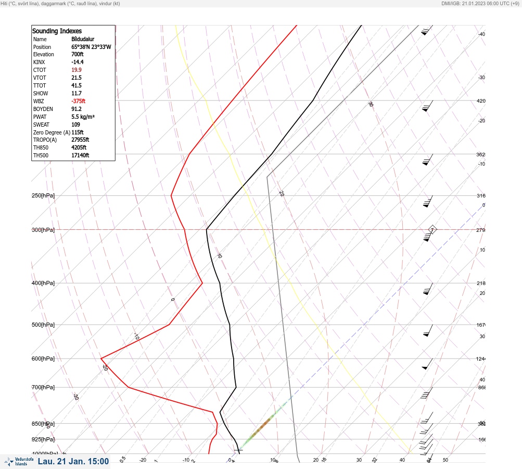Select the wind barb at 700 hPa level
522x469 pixels.
426,393
